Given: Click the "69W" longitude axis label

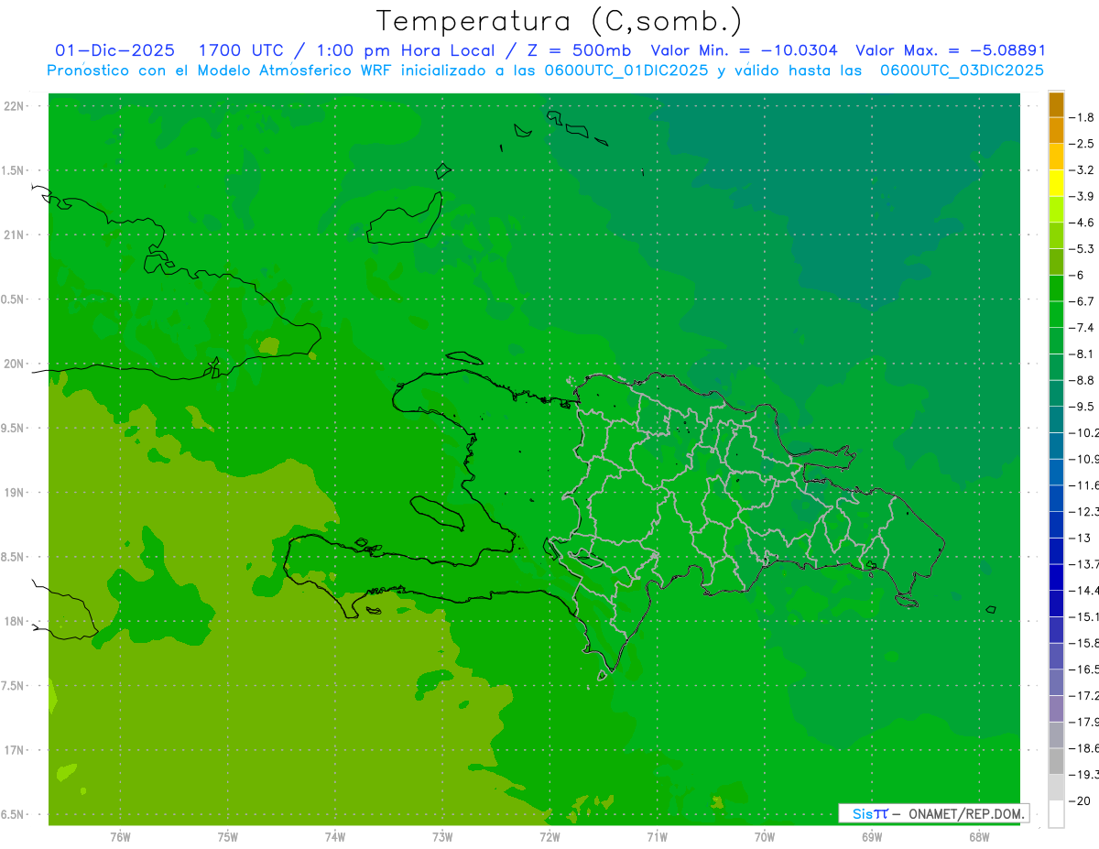Looking at the screenshot, I should coord(871,837).
